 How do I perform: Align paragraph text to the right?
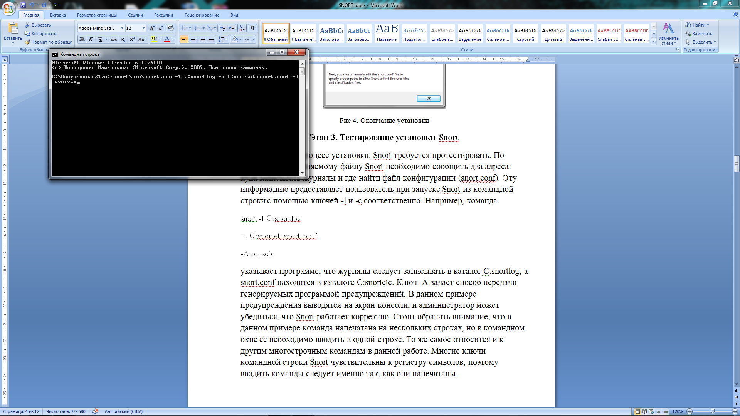pyautogui.click(x=202, y=39)
